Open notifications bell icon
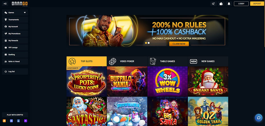265x126 pixels. tap(229, 4)
